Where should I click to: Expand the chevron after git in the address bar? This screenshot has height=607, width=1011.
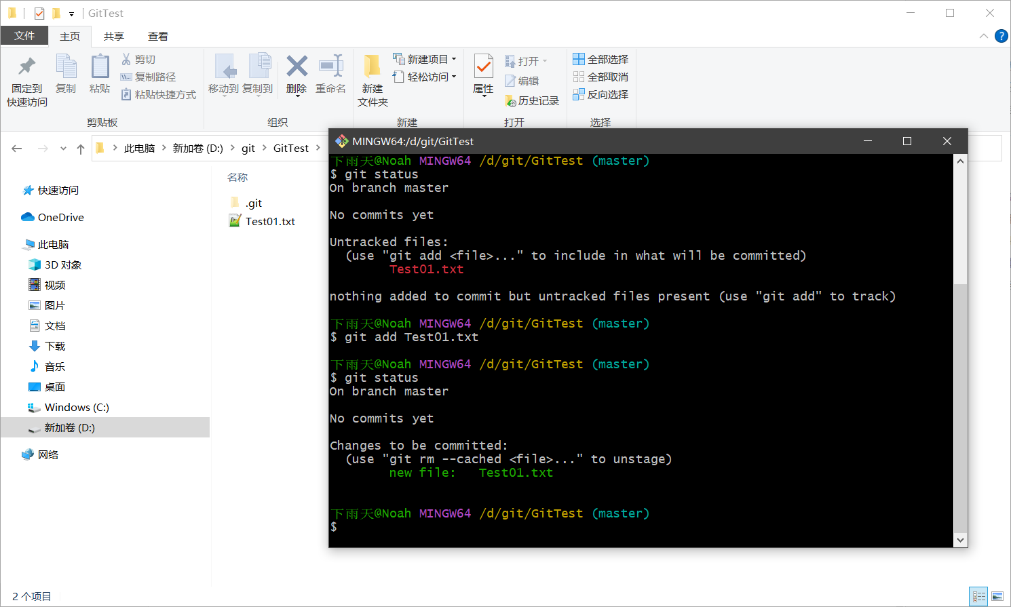click(x=264, y=148)
